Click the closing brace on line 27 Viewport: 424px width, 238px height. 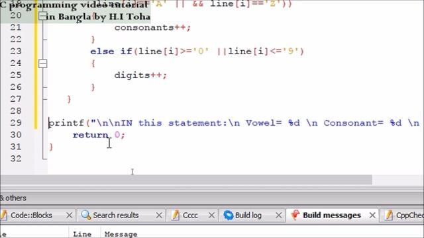pos(69,99)
